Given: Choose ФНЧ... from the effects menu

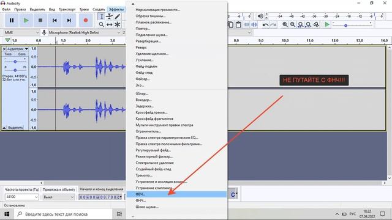Looking at the screenshot, I should 176,200.
